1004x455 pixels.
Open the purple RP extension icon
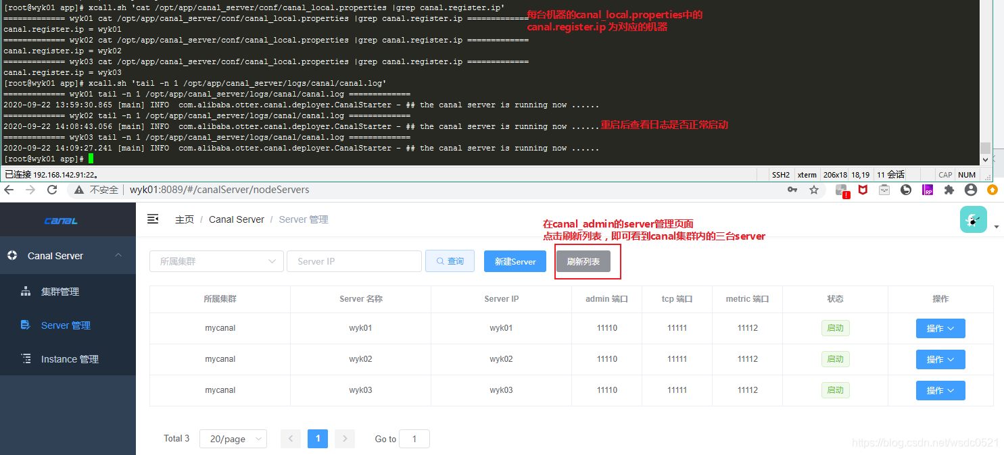pos(928,190)
